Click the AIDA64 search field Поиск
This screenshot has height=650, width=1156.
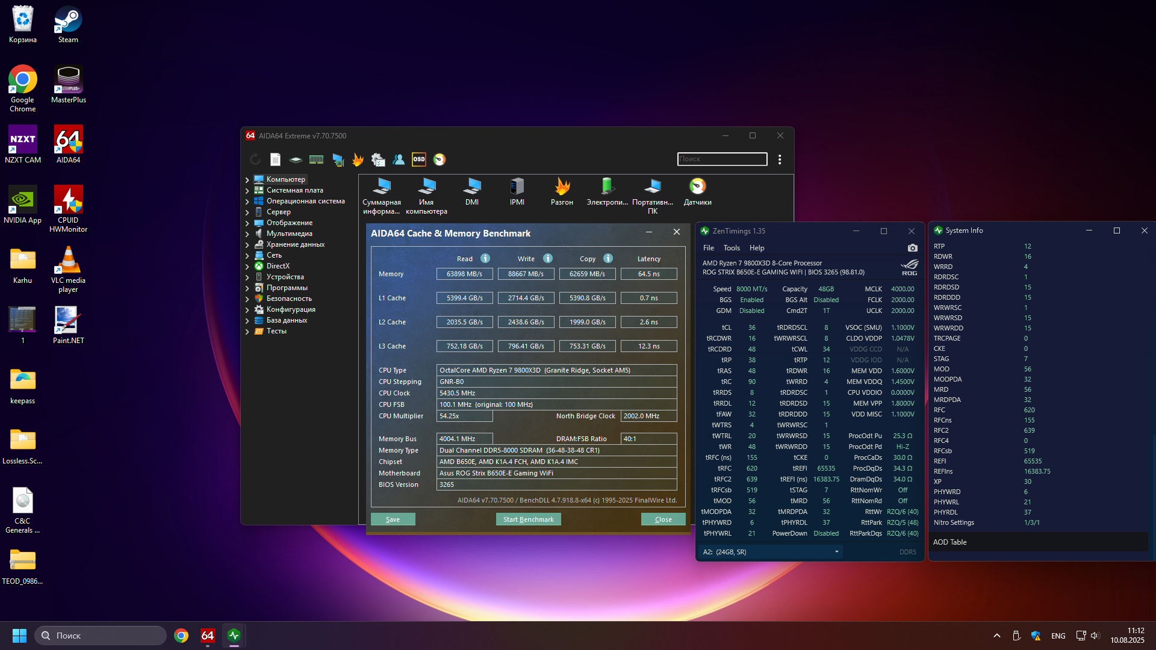click(722, 159)
